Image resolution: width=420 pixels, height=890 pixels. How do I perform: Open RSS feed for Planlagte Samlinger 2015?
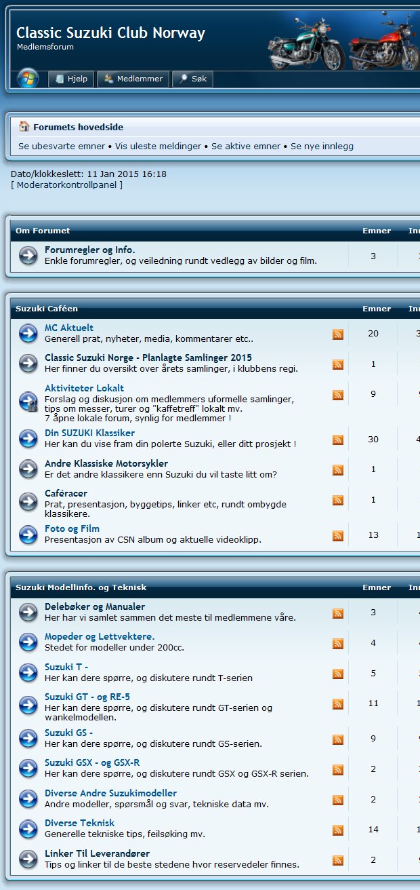point(337,364)
